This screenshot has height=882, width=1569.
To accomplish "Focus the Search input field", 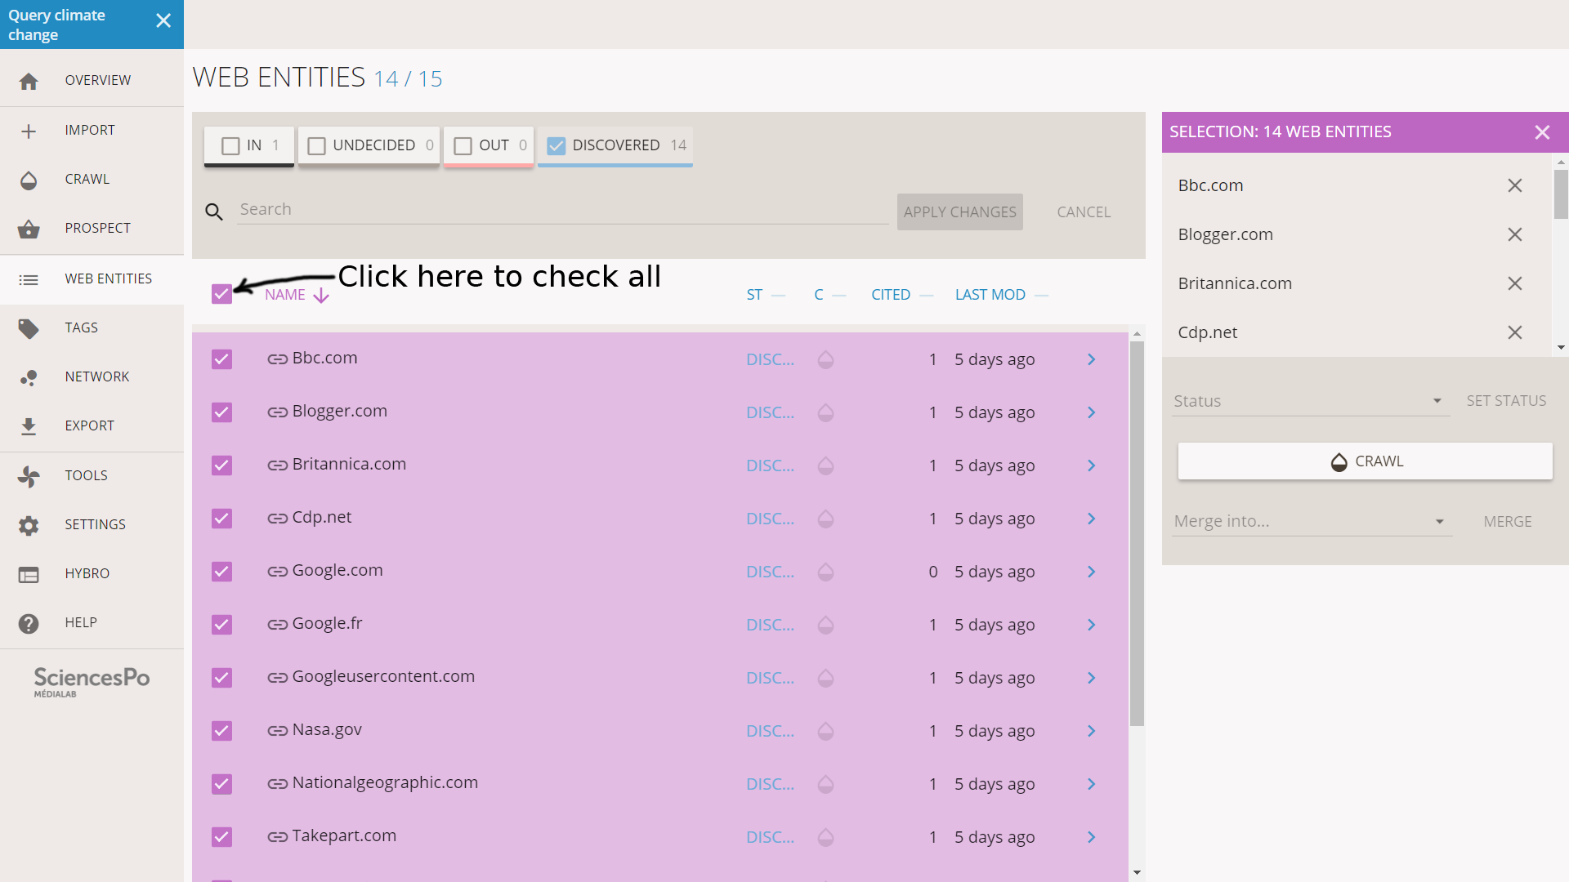I will tap(562, 210).
